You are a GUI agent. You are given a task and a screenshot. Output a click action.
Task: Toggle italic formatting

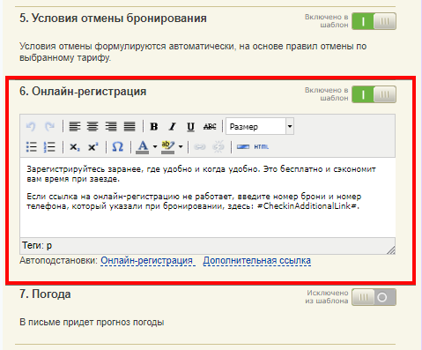point(173,127)
